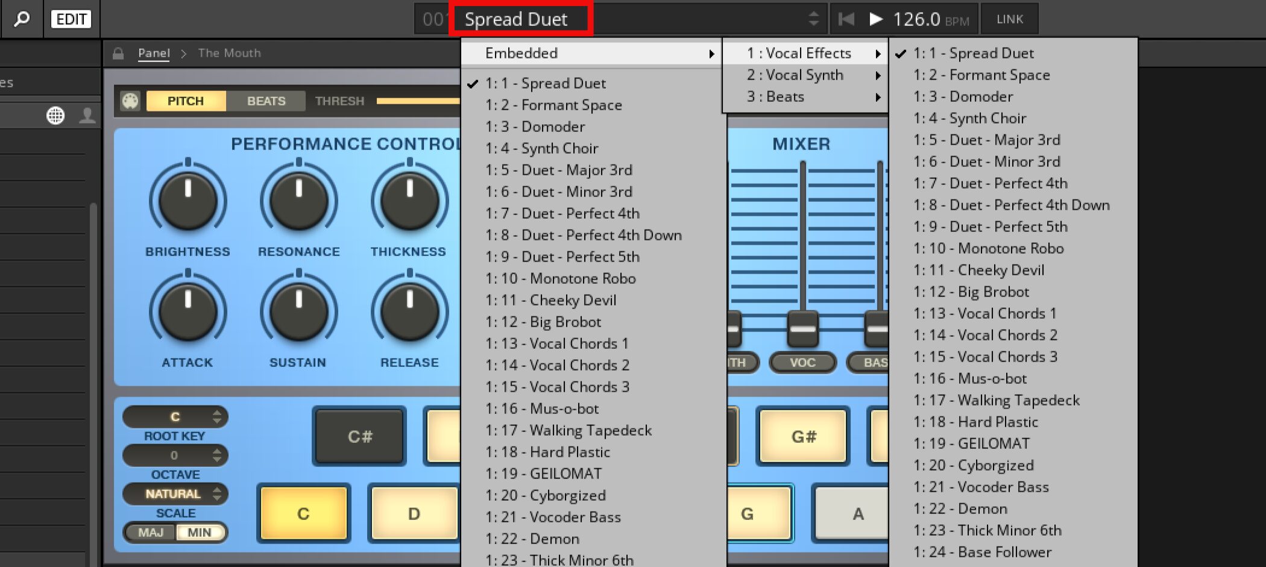Choose 1:11 - Cheeky Devil in right submenu

tap(1013, 270)
